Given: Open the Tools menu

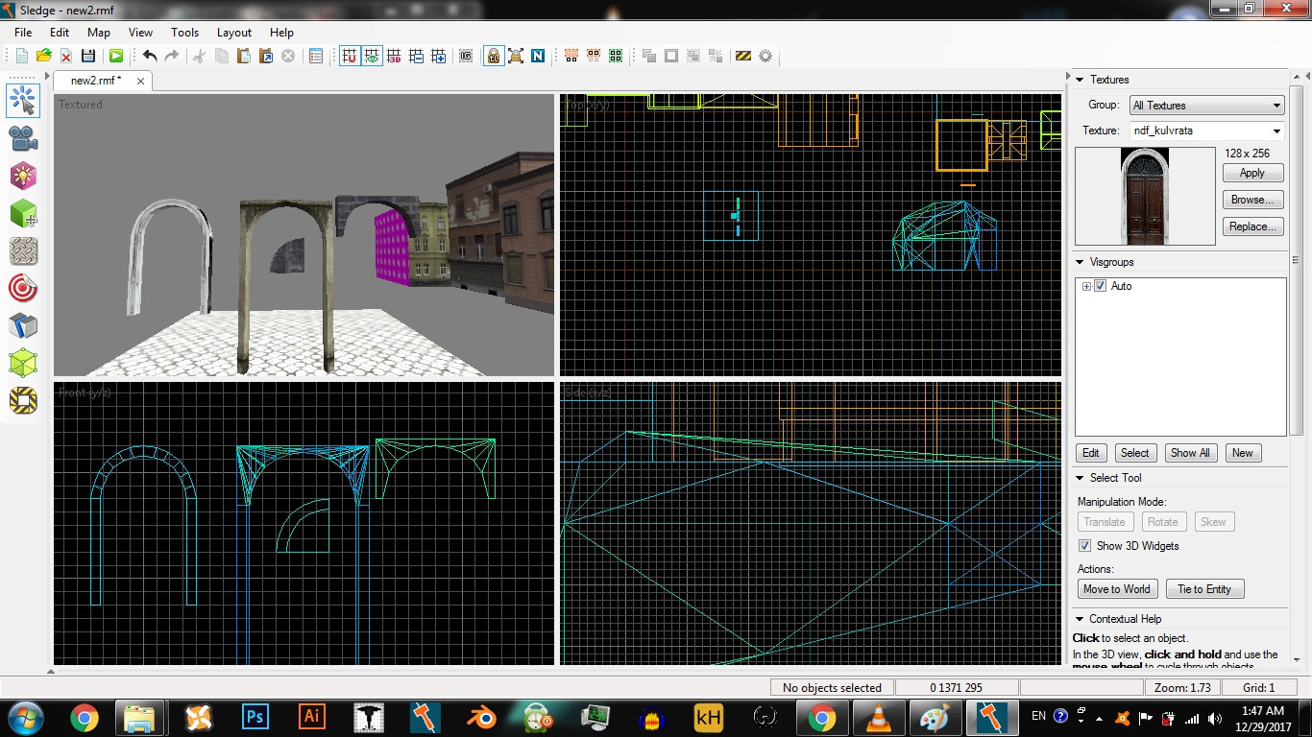Looking at the screenshot, I should pos(185,32).
